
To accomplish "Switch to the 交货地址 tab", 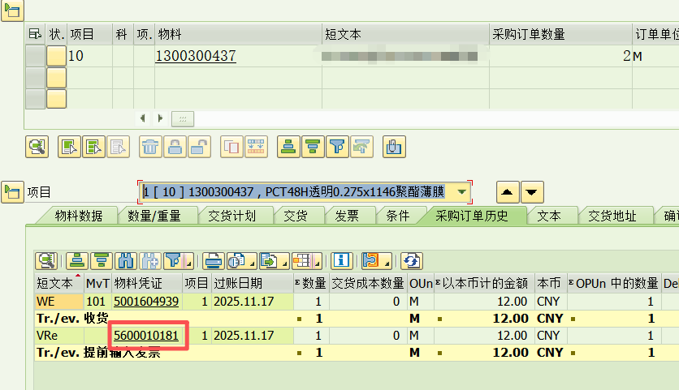I will (x=612, y=216).
